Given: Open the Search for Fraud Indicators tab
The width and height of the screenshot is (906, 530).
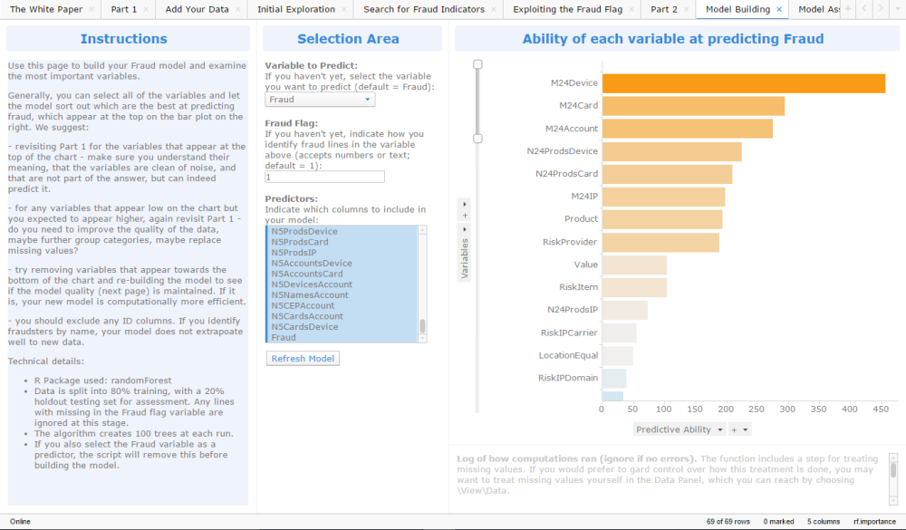Looking at the screenshot, I should pyautogui.click(x=423, y=9).
